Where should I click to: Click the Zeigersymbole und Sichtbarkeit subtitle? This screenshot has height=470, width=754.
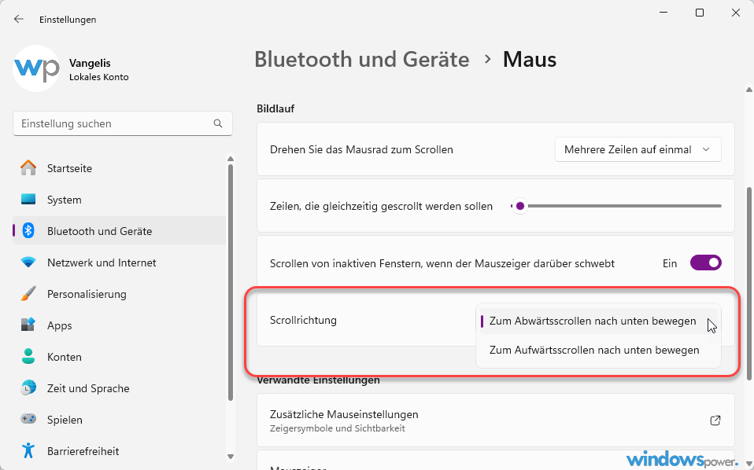click(337, 428)
